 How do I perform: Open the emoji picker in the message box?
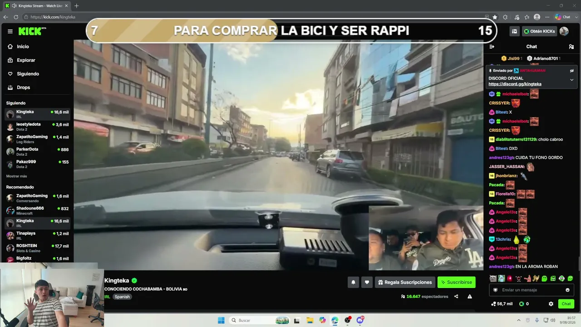[x=567, y=290]
